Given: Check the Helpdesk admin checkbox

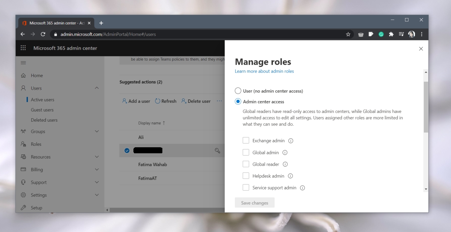Looking at the screenshot, I should click(x=246, y=176).
